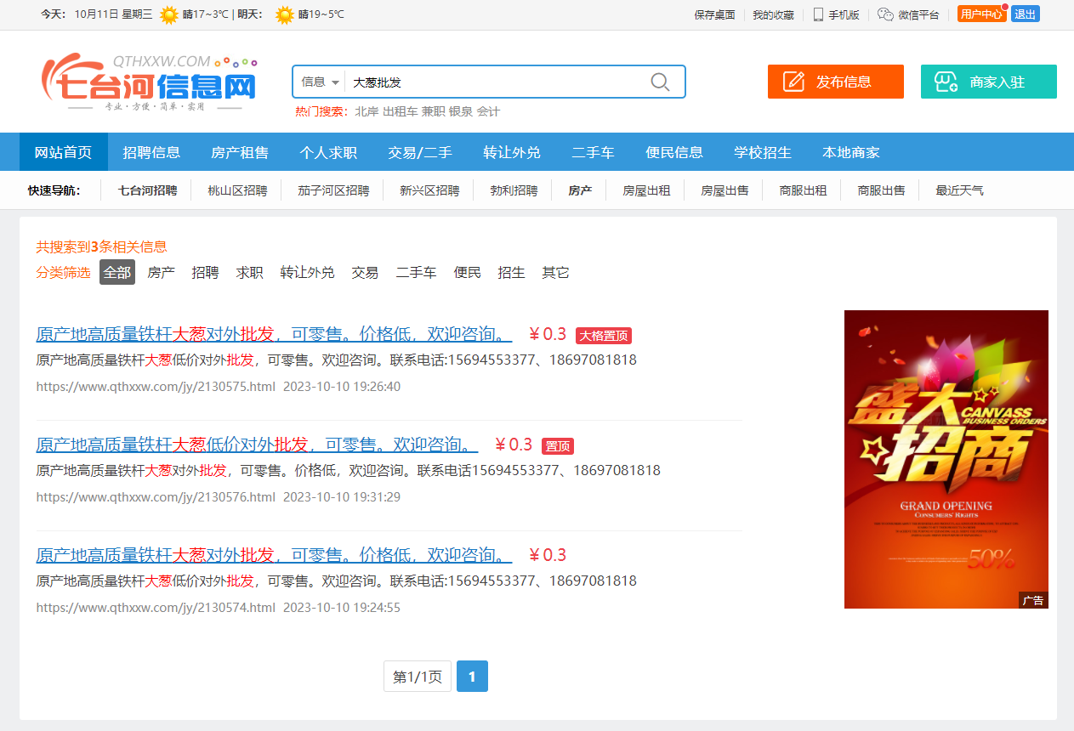Image resolution: width=1074 pixels, height=731 pixels.
Task: Click the 用户中心 button
Action: [980, 14]
